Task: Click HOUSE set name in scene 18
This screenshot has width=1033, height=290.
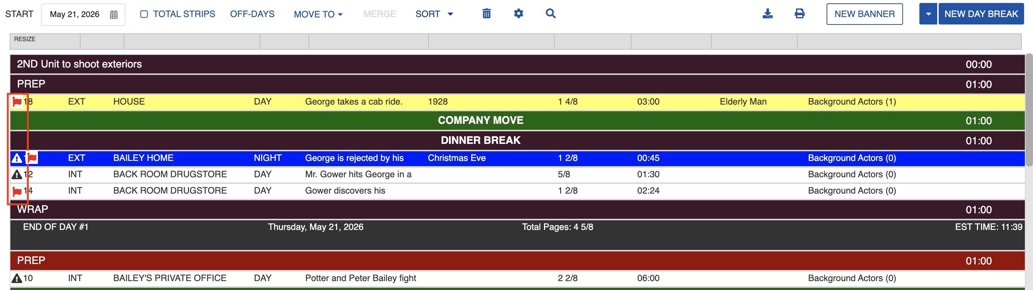Action: [129, 102]
